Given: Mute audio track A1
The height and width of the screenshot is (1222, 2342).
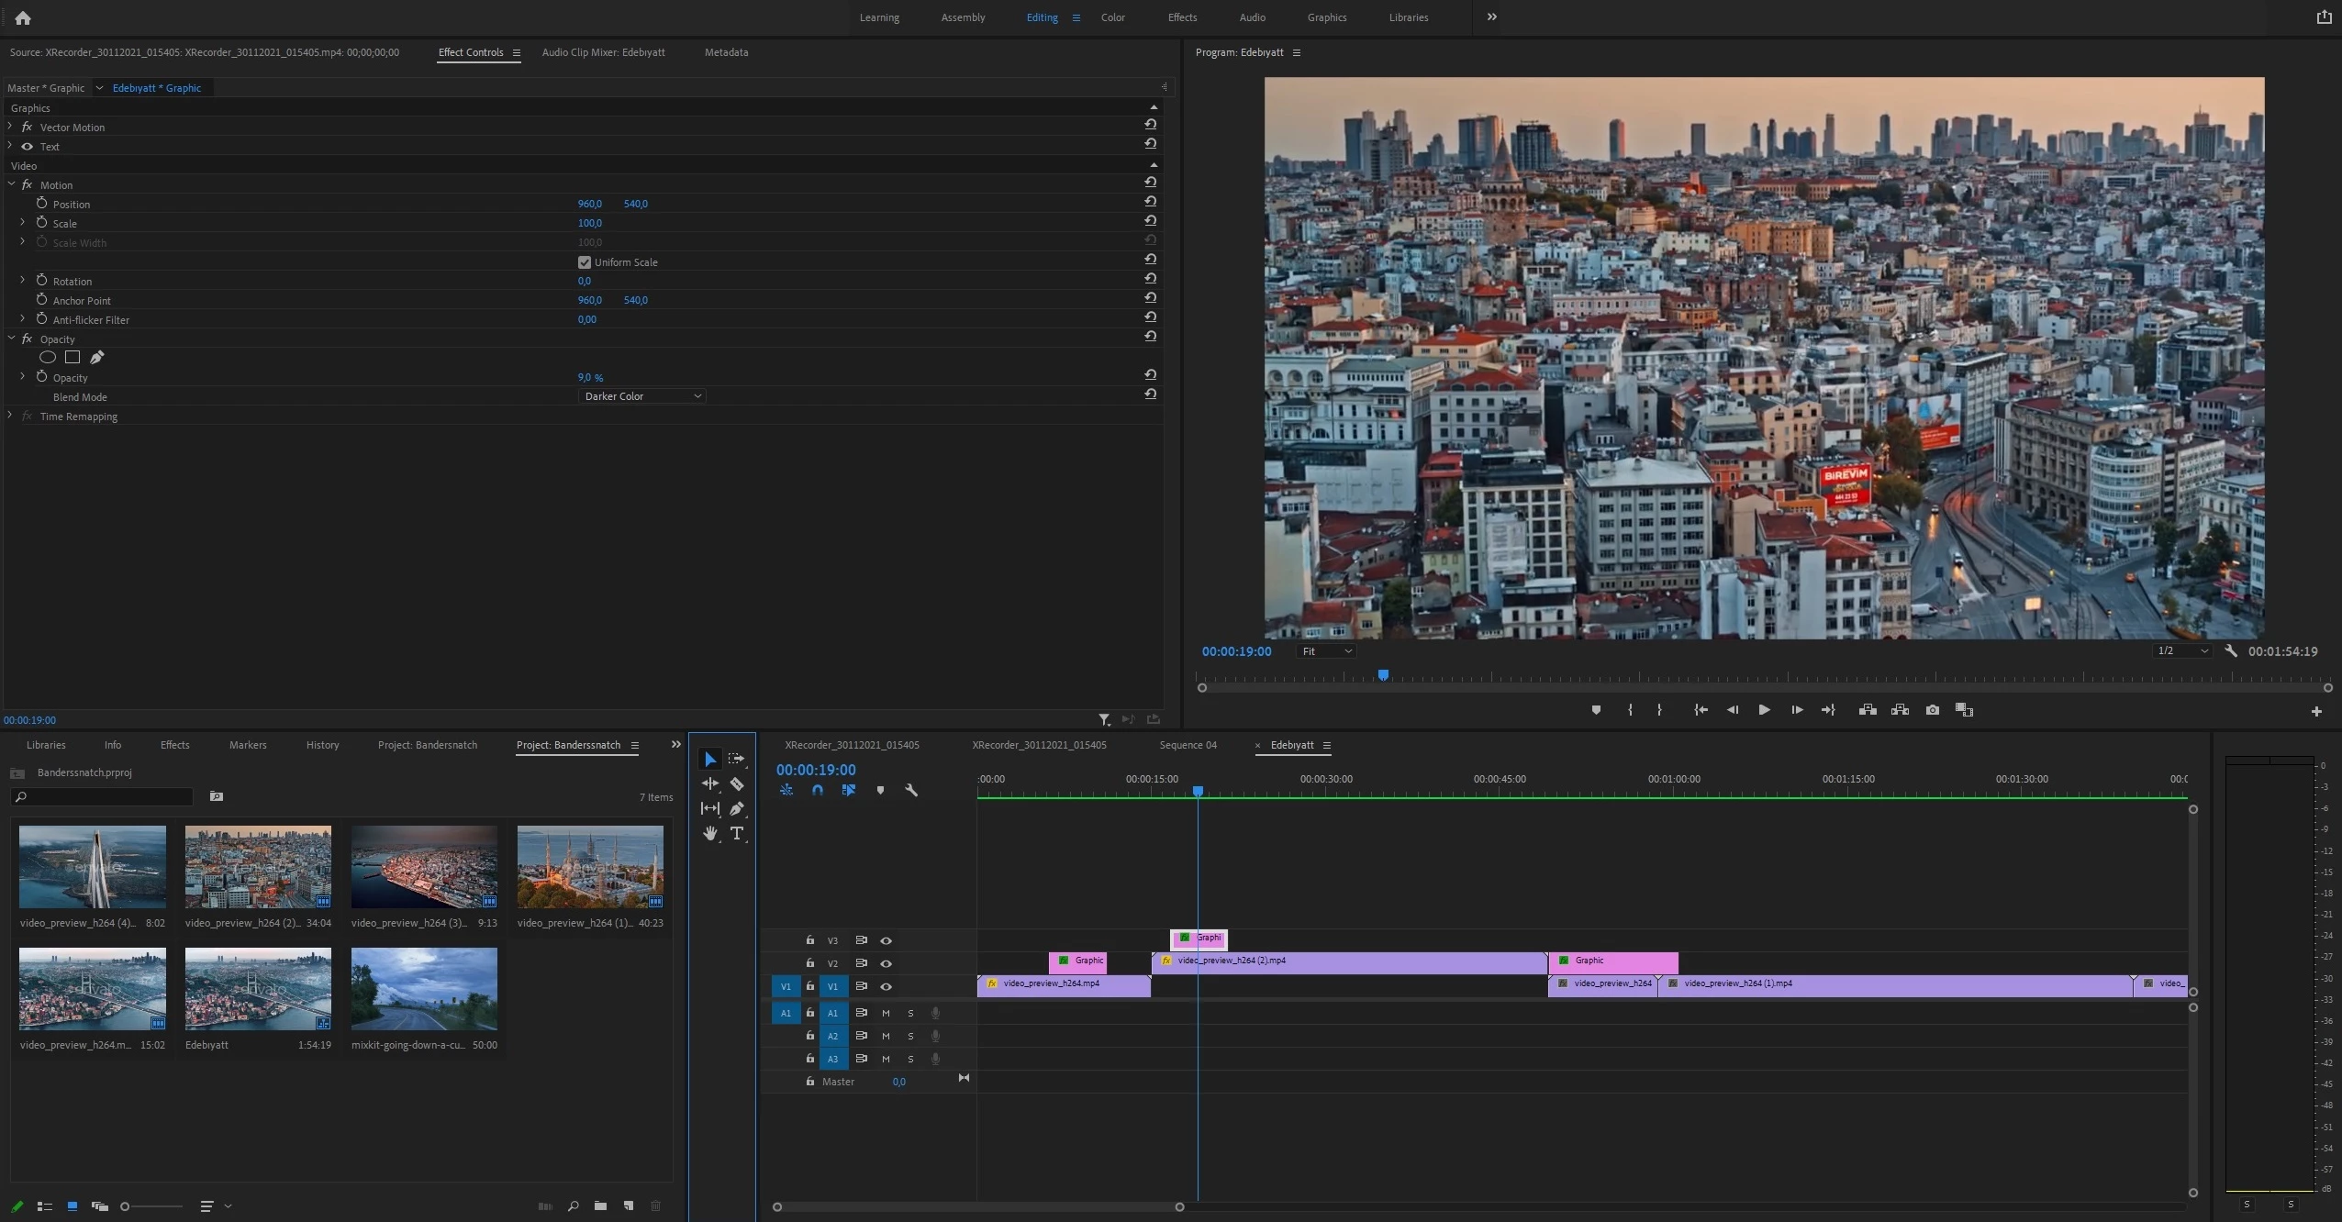Looking at the screenshot, I should [x=886, y=1013].
